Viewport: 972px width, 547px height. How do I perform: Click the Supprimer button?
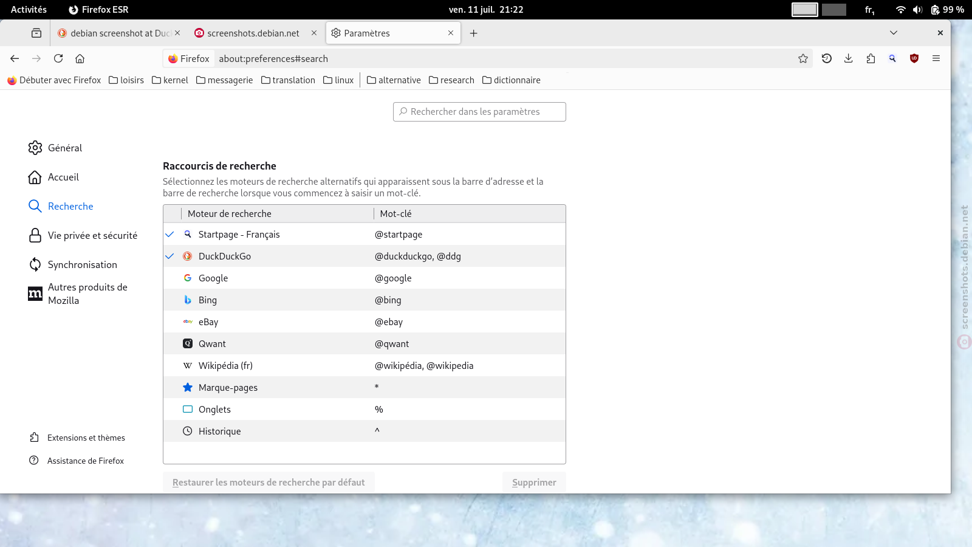tap(534, 482)
